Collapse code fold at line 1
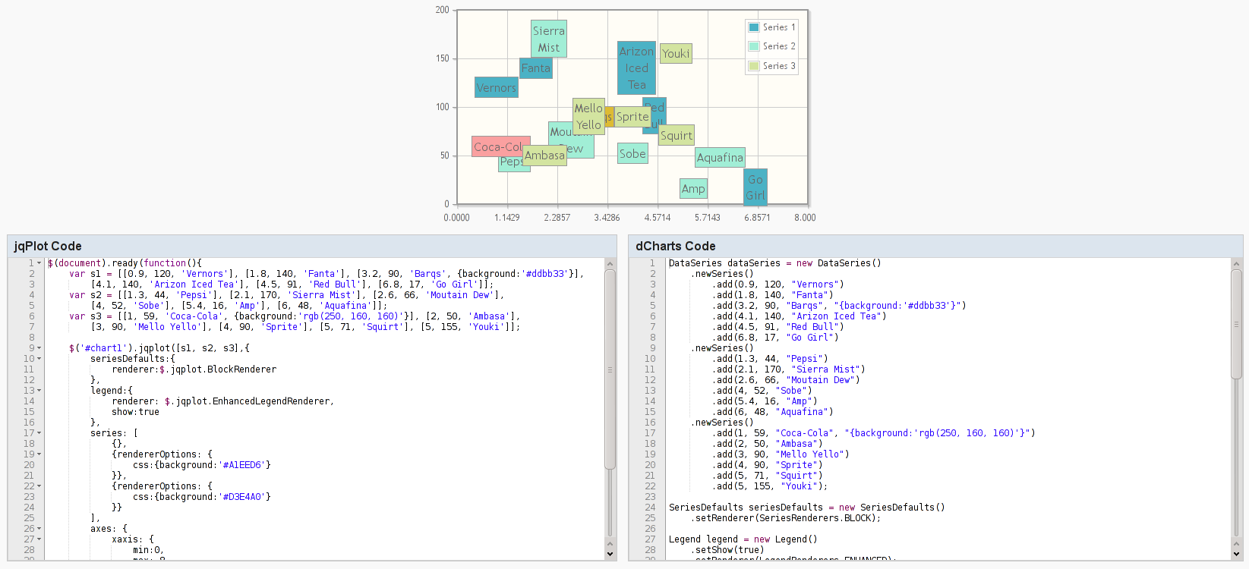 coord(39,263)
